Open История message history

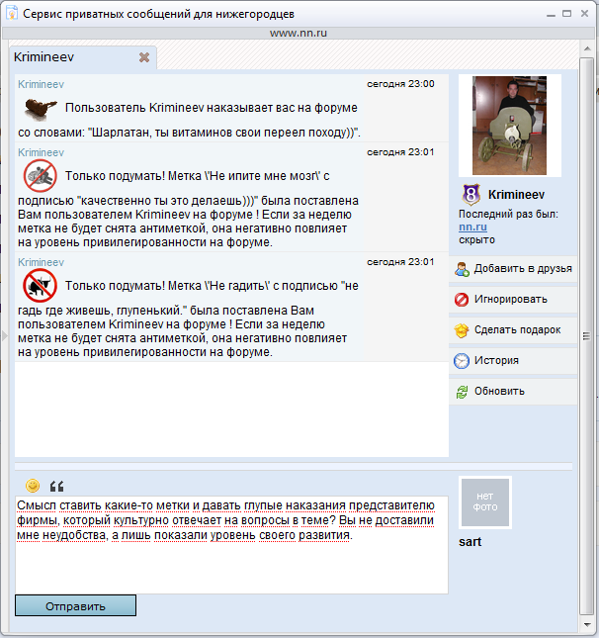click(496, 360)
